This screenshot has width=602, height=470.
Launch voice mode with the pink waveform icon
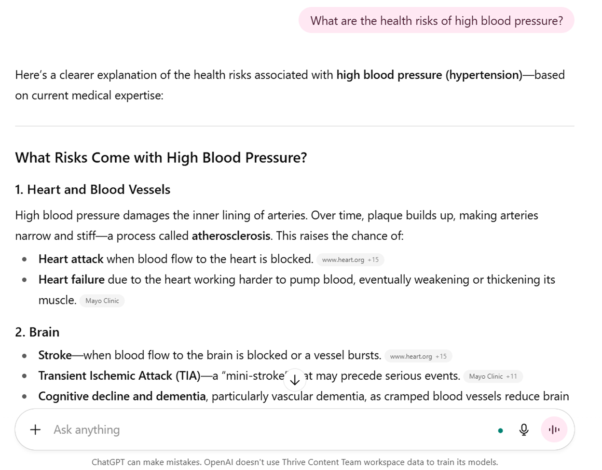(x=554, y=429)
